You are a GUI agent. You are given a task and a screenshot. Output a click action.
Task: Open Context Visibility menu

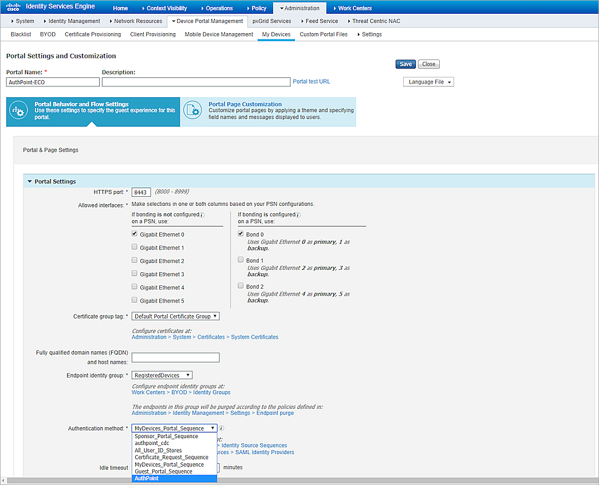(165, 8)
